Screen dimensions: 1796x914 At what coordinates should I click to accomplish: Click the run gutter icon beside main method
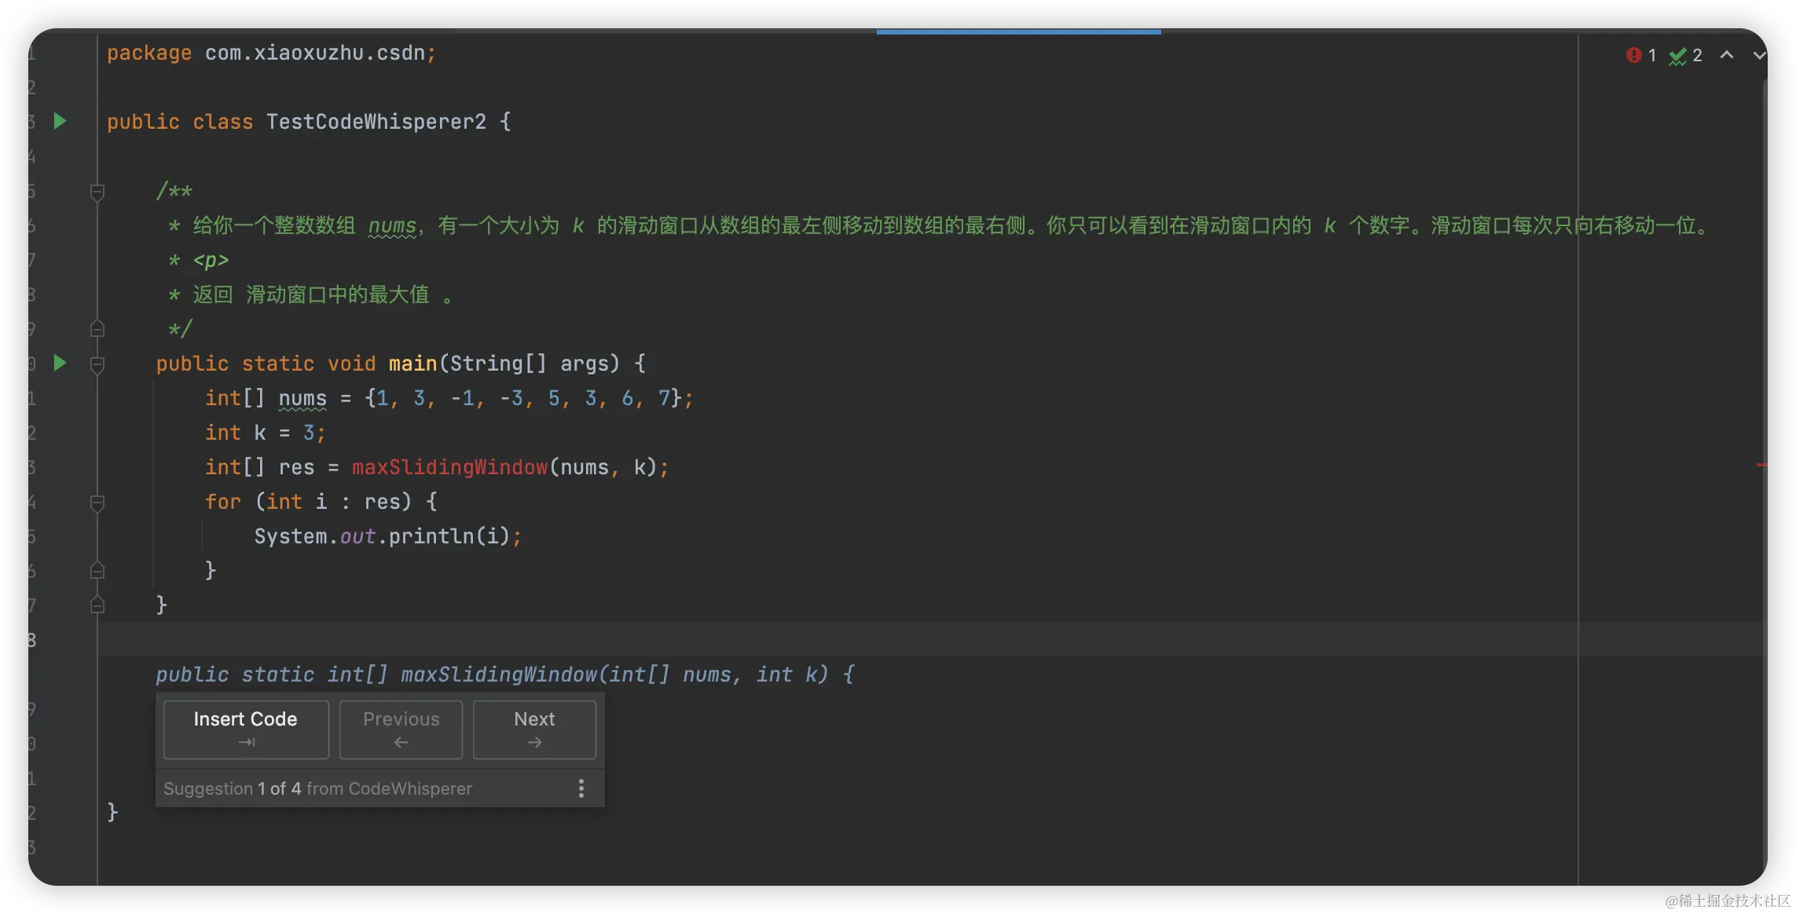coord(60,363)
